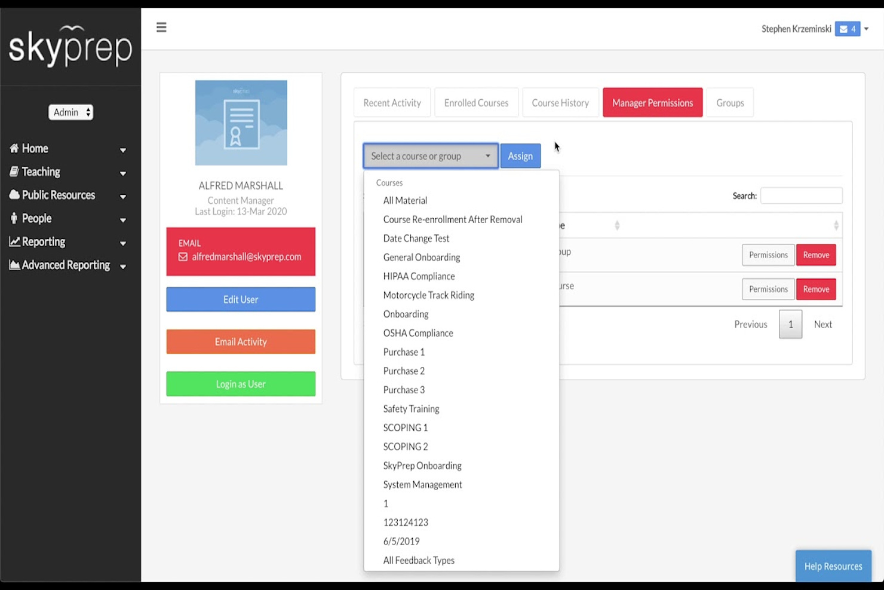
Task: Select Safety Training in the dropdown list
Action: pos(411,409)
